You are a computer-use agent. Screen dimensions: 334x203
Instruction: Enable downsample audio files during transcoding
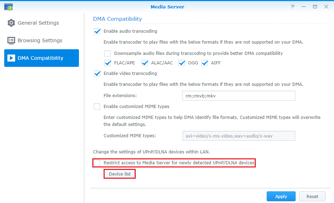pyautogui.click(x=107, y=53)
